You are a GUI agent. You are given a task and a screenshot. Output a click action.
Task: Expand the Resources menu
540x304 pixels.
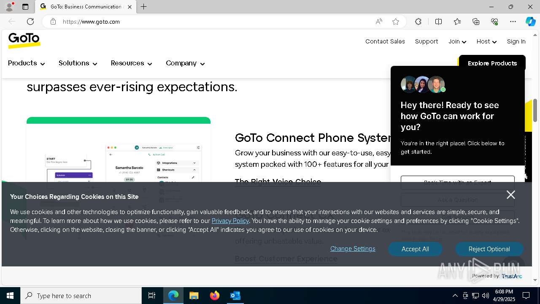[x=131, y=63]
